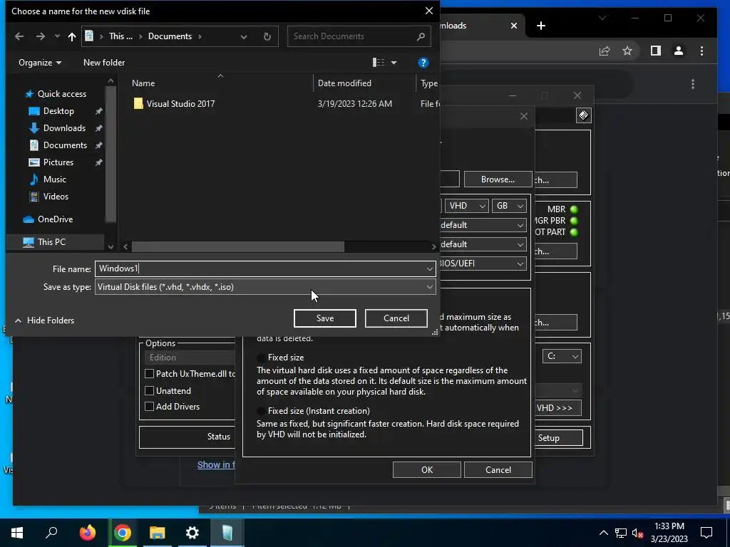The image size is (730, 547).
Task: Open File Explorer from taskbar
Action: 158,533
